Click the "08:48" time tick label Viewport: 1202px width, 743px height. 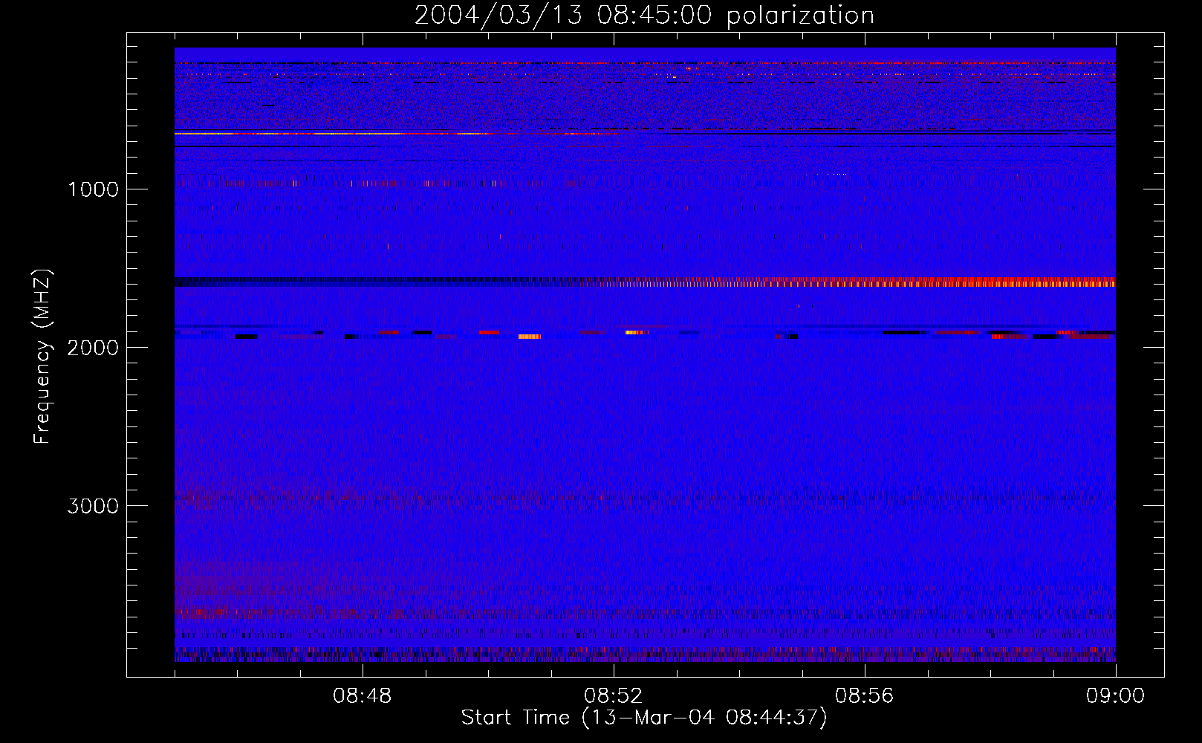point(363,696)
